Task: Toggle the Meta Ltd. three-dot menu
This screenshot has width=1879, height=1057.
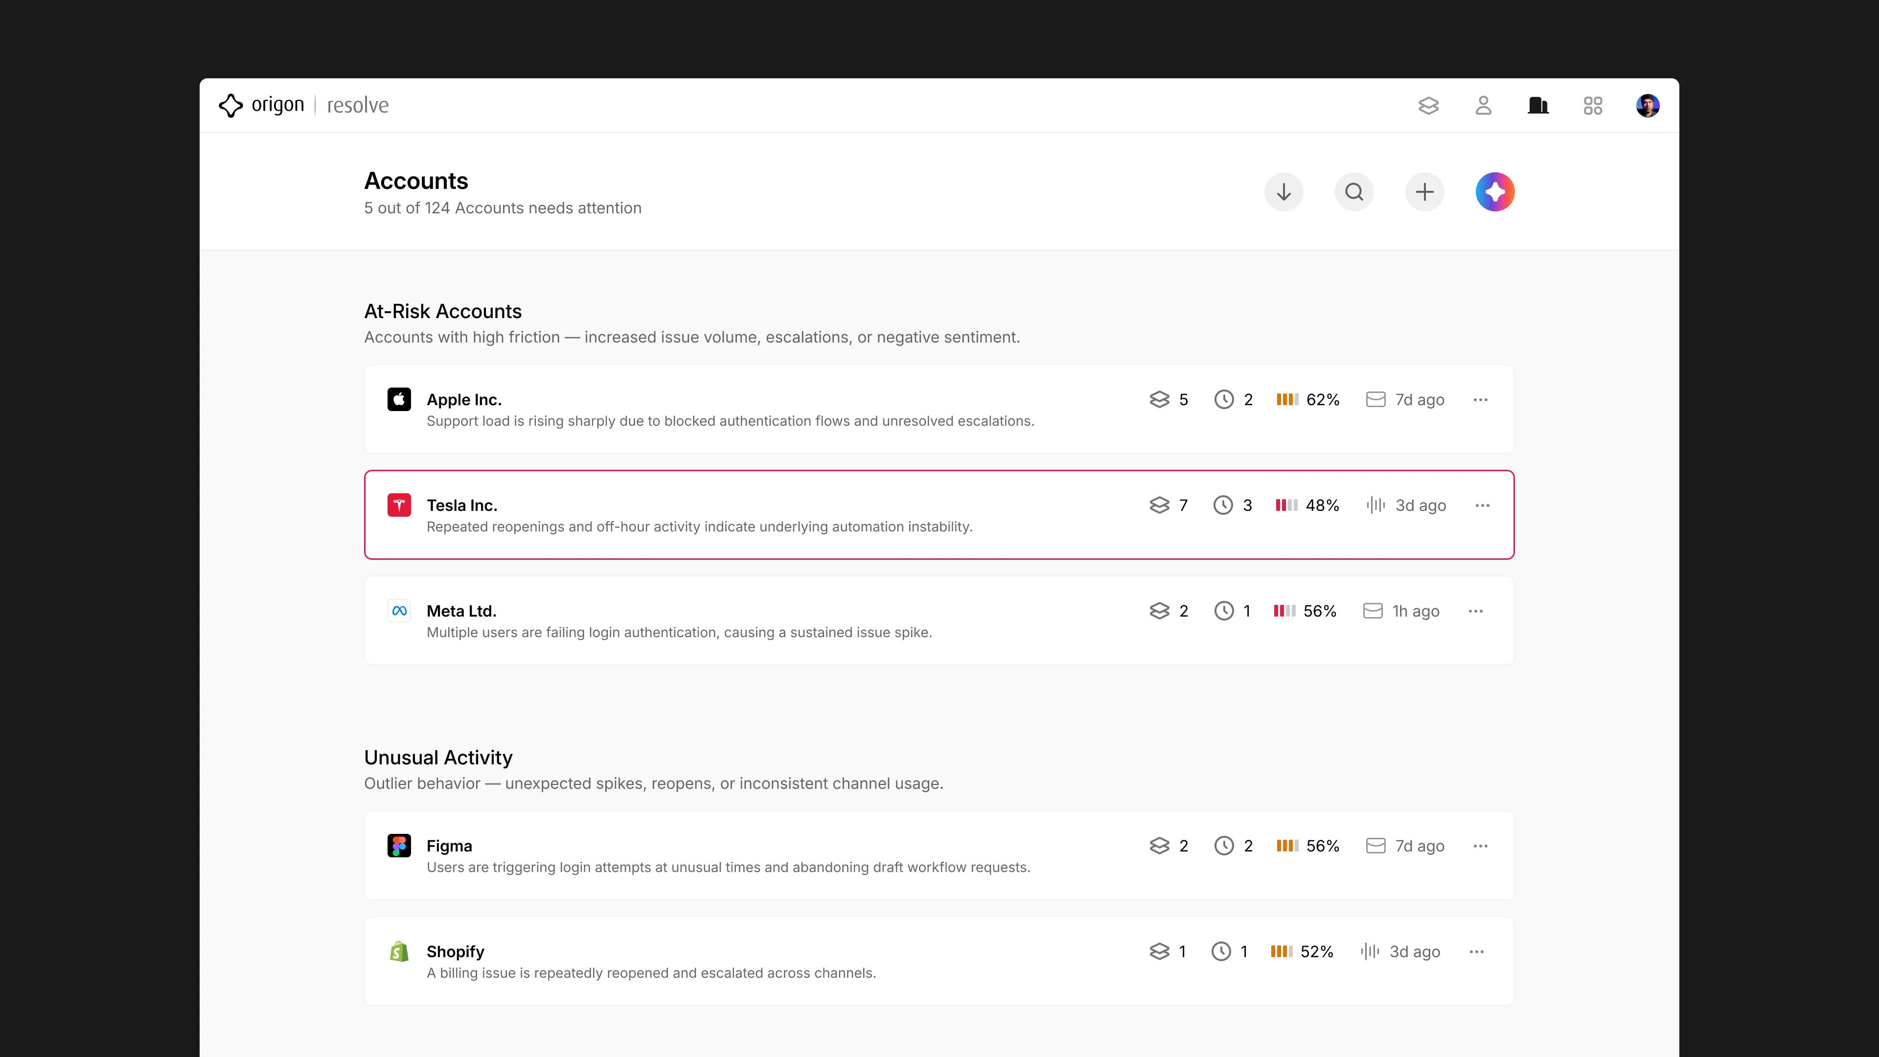Action: (x=1476, y=611)
